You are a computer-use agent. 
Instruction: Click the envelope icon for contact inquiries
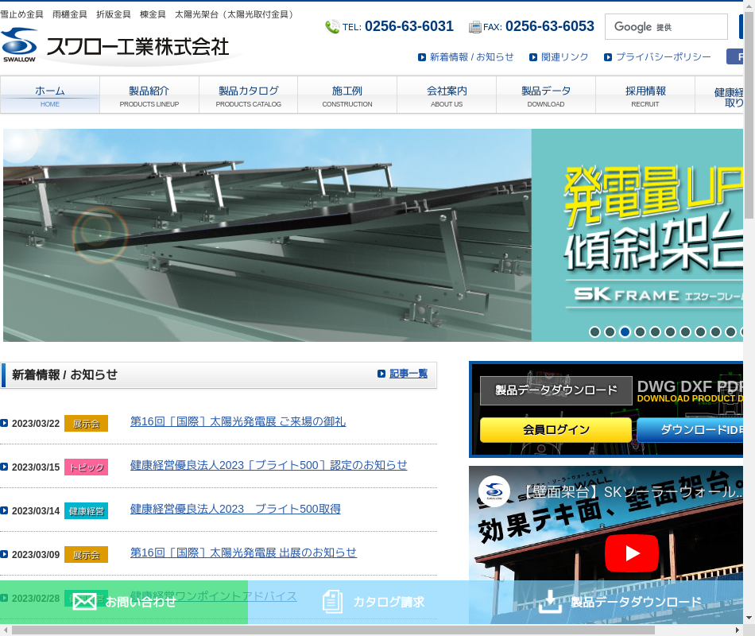(x=84, y=602)
